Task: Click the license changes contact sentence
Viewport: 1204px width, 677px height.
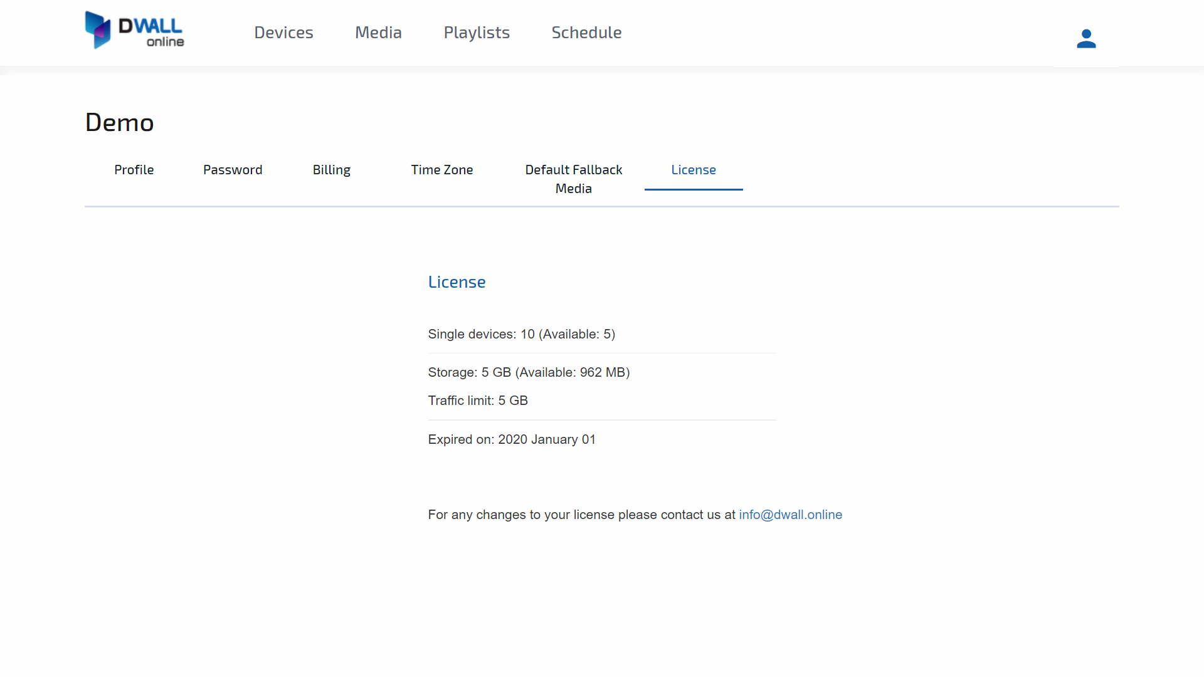Action: pyautogui.click(x=581, y=515)
